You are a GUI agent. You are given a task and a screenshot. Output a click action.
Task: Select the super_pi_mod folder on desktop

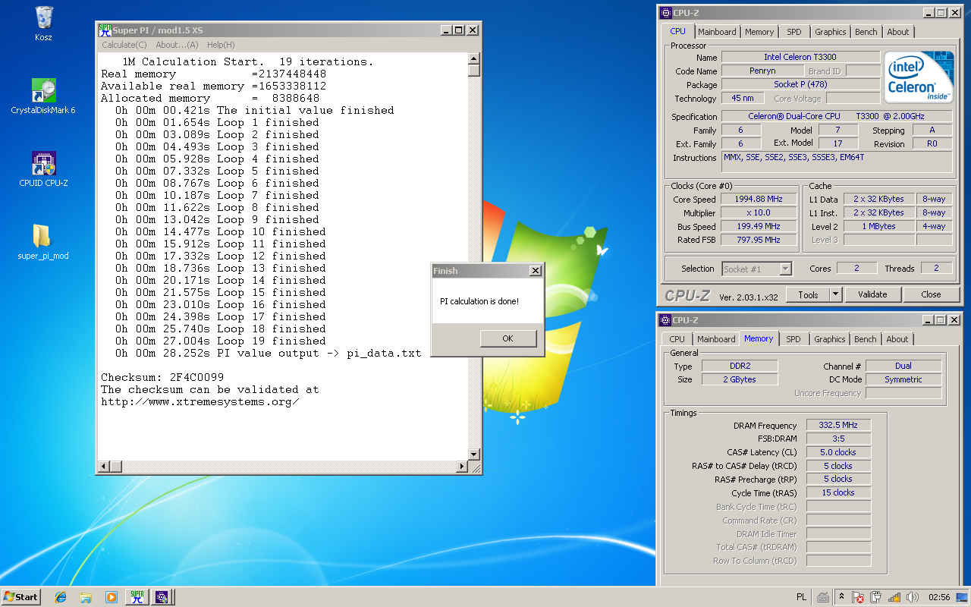(x=43, y=242)
